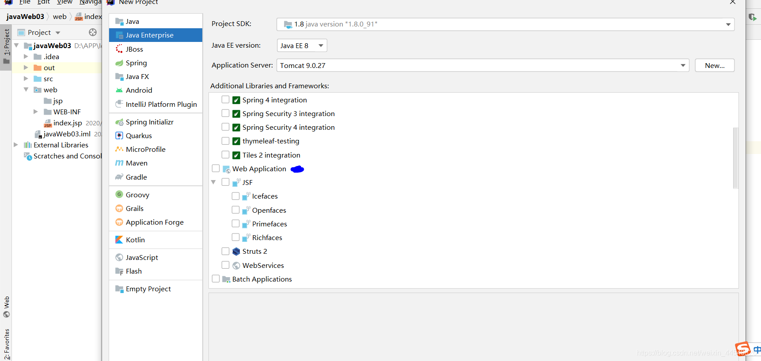This screenshot has width=761, height=361.
Task: Enable Spring Security 4 integration checkbox
Action: coord(225,127)
